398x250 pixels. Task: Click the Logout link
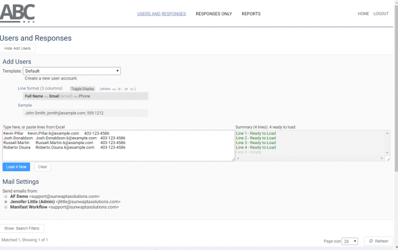[x=381, y=14]
